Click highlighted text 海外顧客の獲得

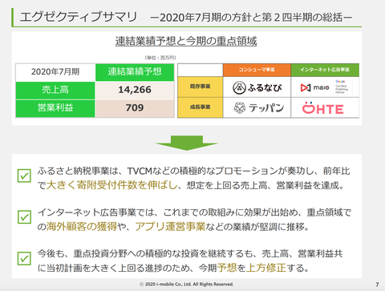82,227
